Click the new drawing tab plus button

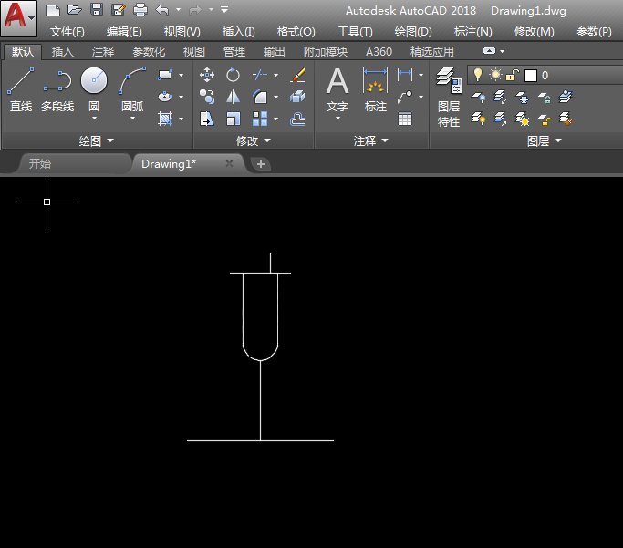(x=261, y=164)
